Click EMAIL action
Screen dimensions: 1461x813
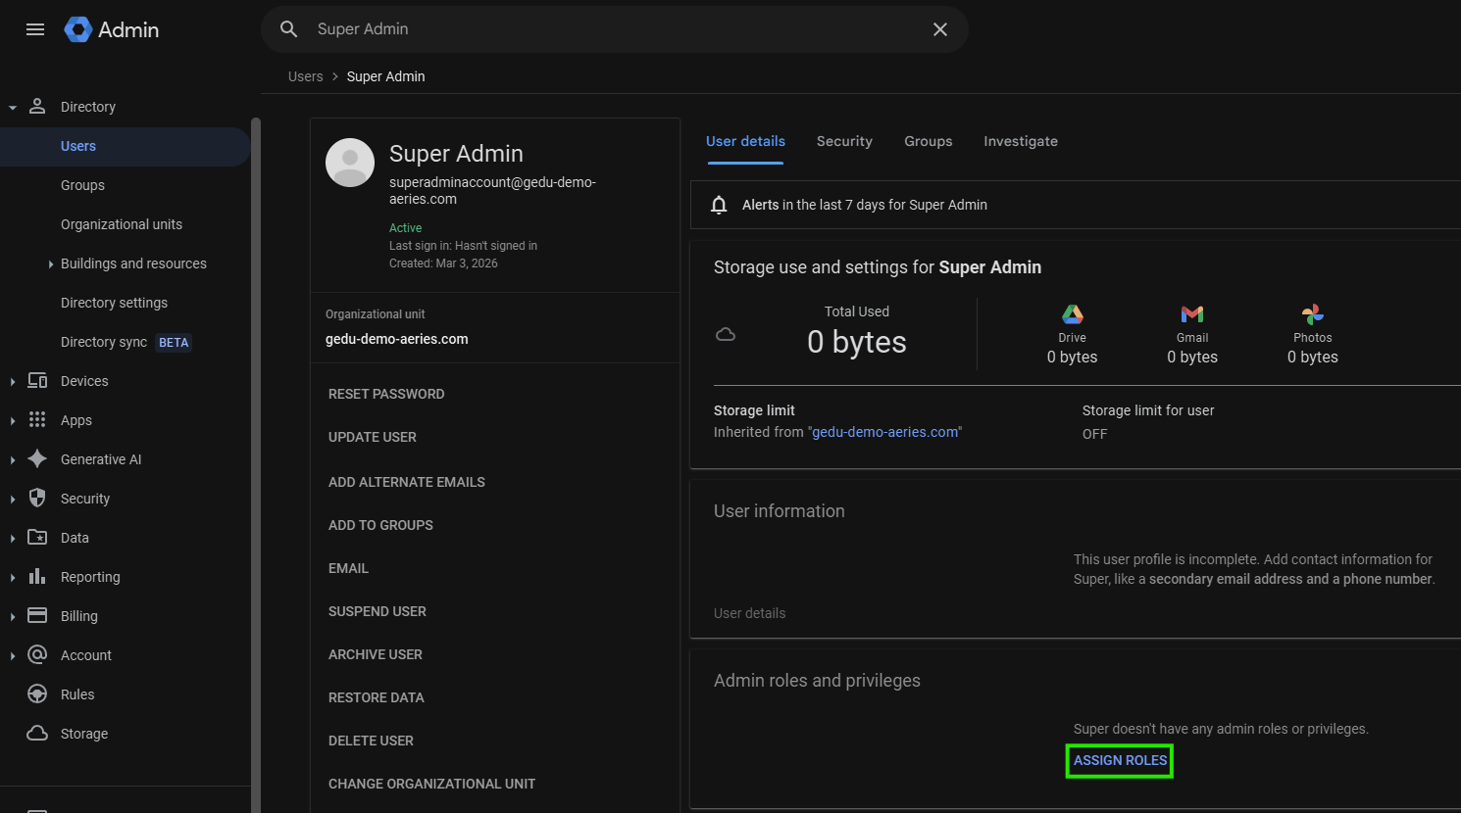pos(348,568)
